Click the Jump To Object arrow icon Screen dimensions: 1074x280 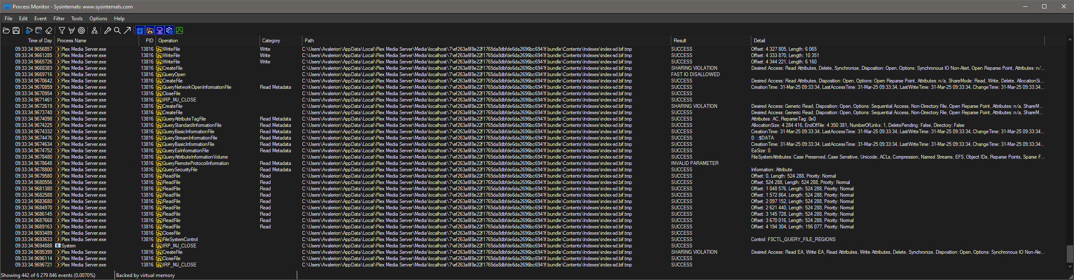pos(127,30)
